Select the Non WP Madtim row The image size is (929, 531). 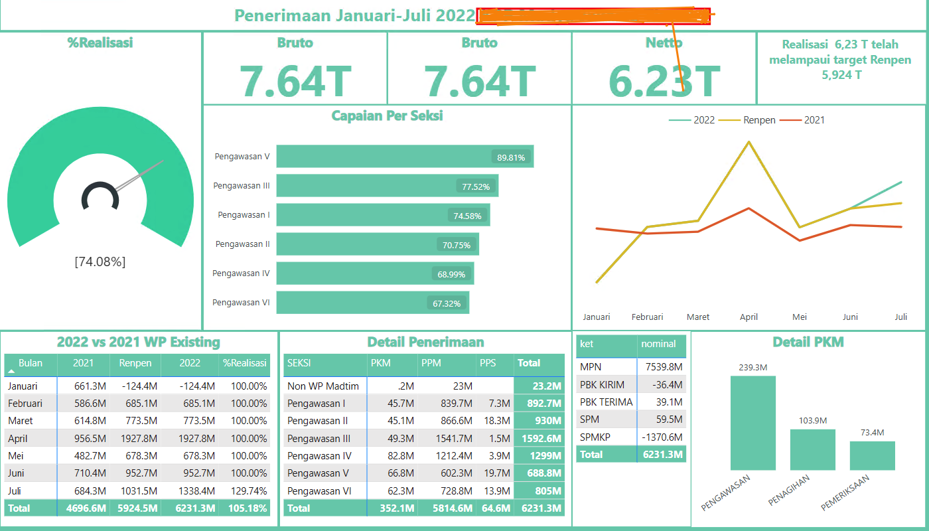click(x=424, y=386)
